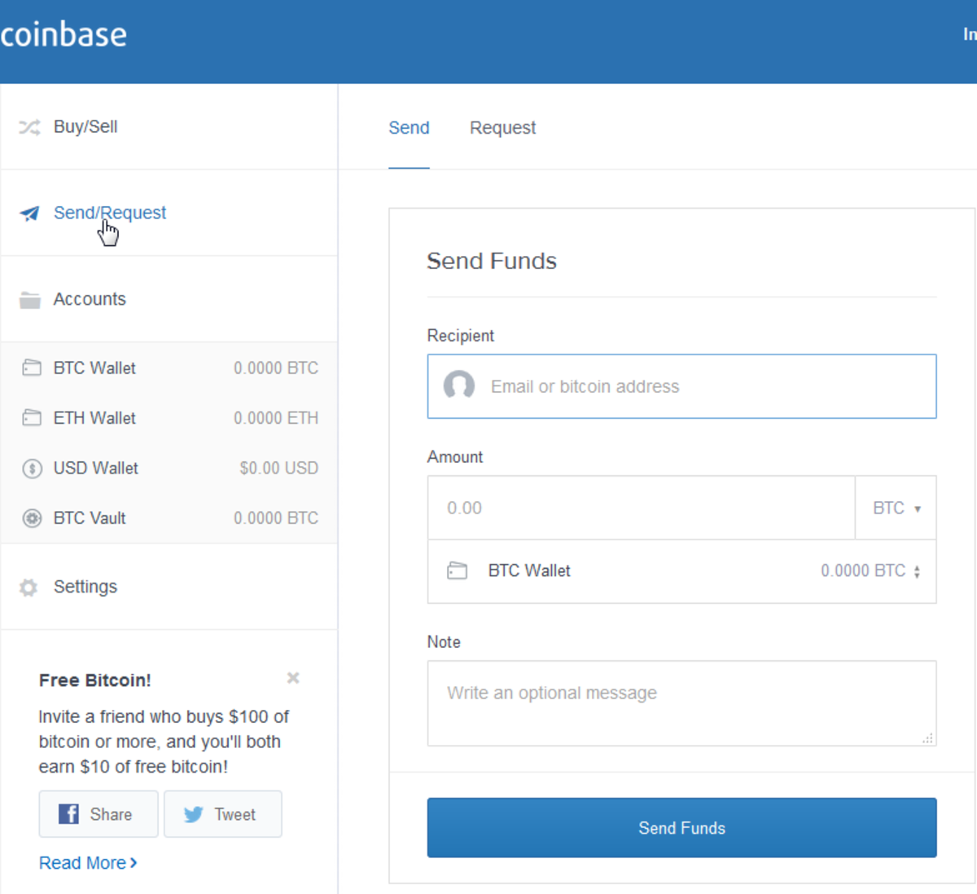
Task: Click the optional message Note box
Action: [x=681, y=702]
